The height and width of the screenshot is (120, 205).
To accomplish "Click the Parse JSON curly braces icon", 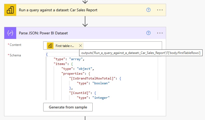I will pos(10,33).
